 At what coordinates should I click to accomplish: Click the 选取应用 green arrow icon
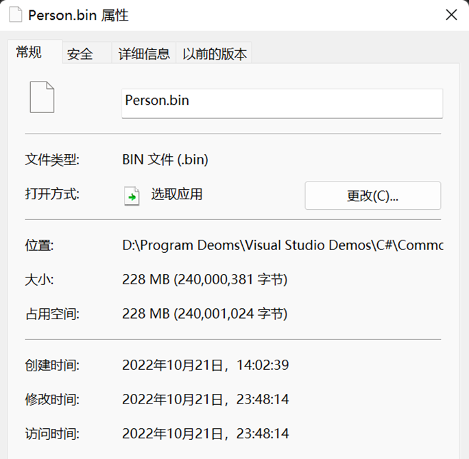[x=132, y=196]
